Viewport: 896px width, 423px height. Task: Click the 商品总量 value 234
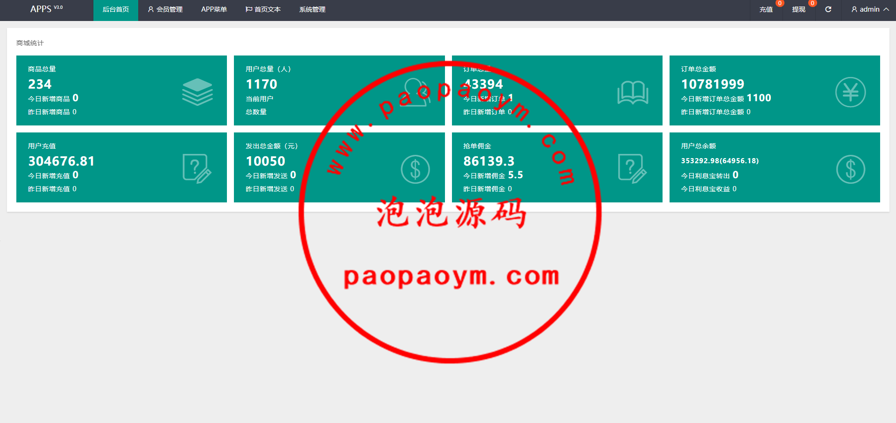pos(40,84)
